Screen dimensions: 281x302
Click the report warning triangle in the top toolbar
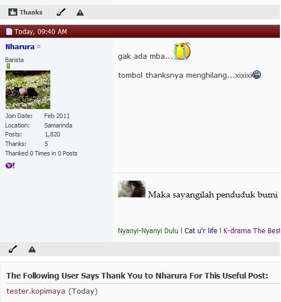[x=80, y=13]
